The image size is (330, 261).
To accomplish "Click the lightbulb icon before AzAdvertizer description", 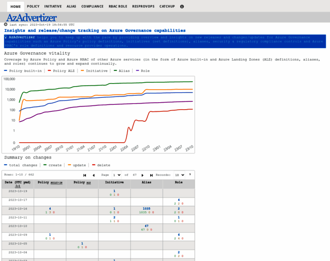I will click(6, 37).
